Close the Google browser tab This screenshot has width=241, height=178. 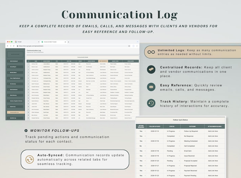tap(39, 42)
